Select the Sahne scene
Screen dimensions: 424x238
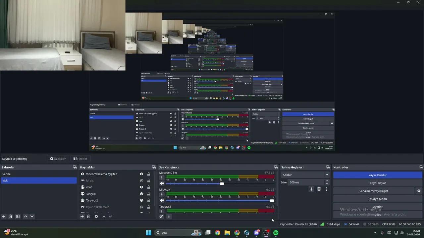[39, 174]
